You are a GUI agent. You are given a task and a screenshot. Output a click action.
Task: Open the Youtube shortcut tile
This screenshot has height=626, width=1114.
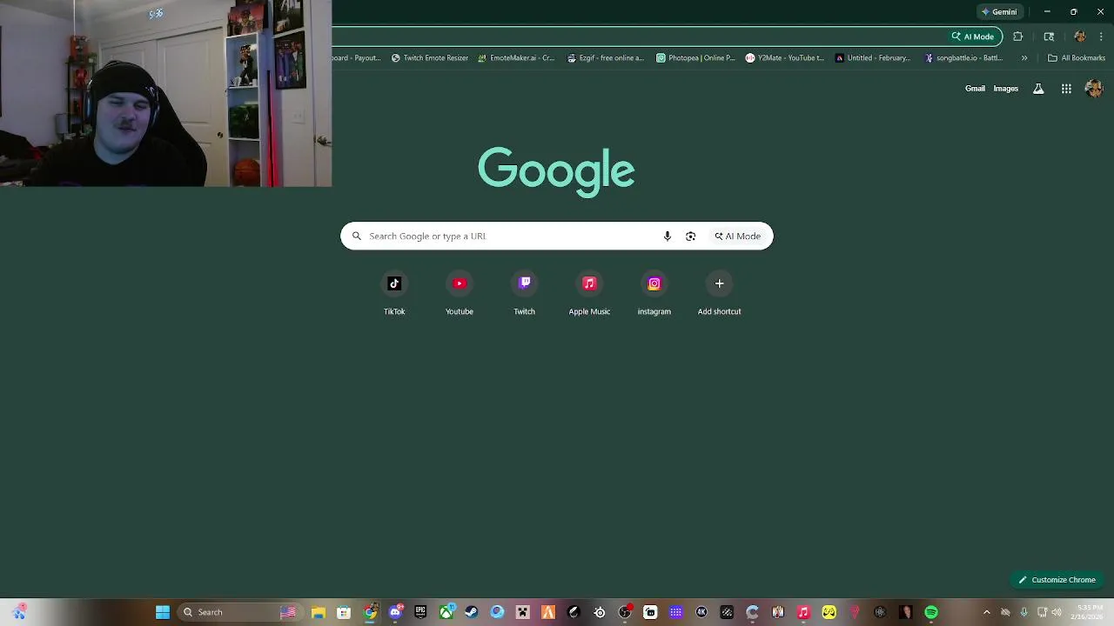(460, 293)
